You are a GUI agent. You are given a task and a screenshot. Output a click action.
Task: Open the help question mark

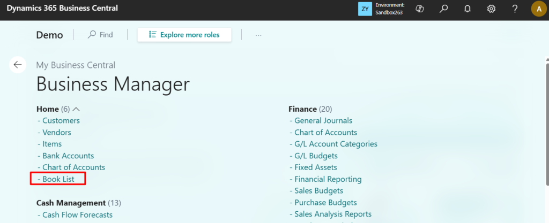point(515,9)
